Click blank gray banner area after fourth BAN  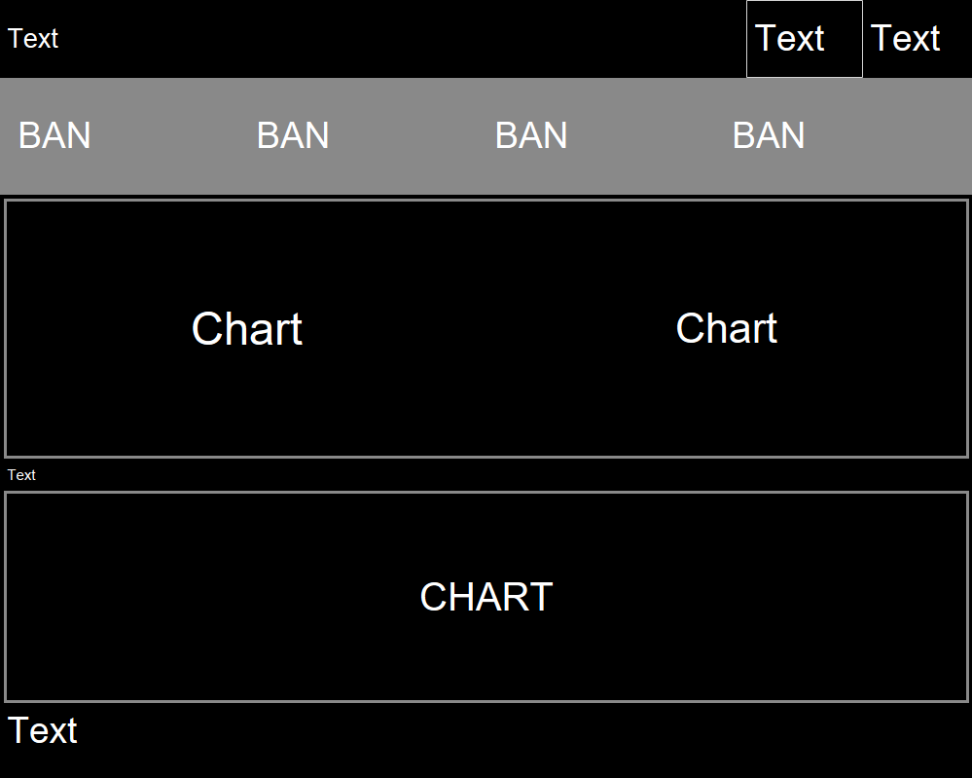(890, 135)
